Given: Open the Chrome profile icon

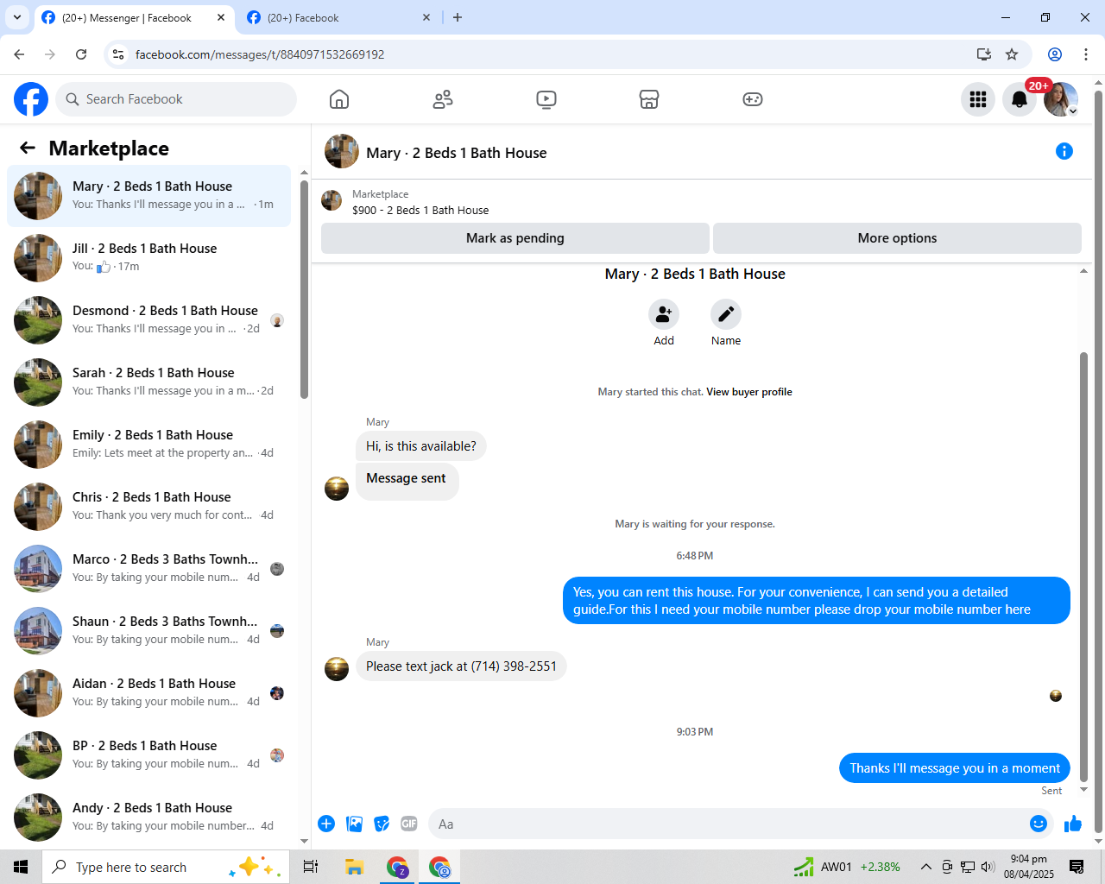Looking at the screenshot, I should 1055,54.
